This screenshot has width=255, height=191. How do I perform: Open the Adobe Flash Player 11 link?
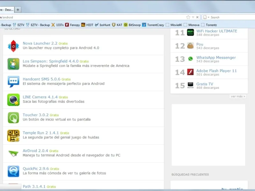click(x=216, y=71)
